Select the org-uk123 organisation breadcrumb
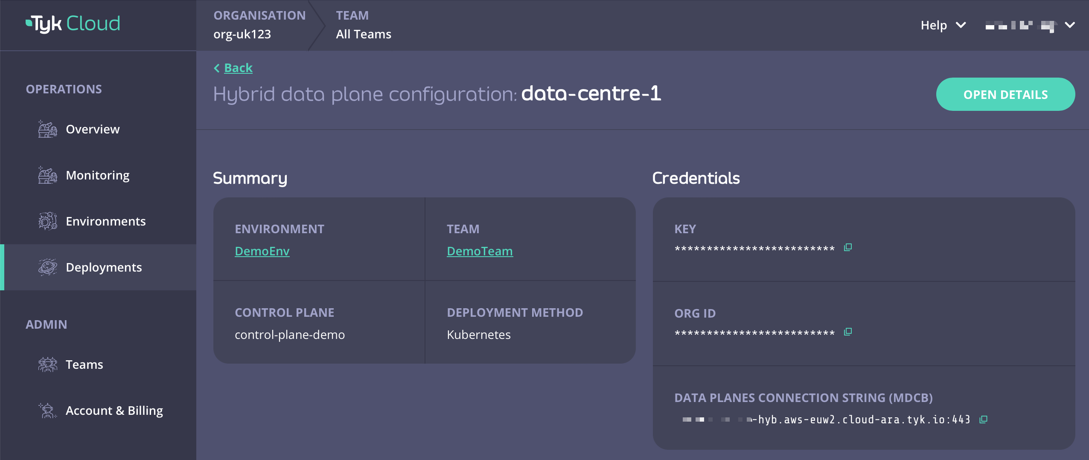The image size is (1089, 460). (242, 34)
